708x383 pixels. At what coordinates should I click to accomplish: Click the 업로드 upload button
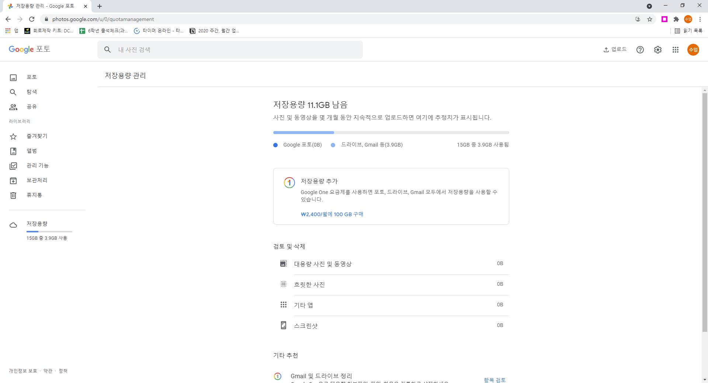coord(615,49)
